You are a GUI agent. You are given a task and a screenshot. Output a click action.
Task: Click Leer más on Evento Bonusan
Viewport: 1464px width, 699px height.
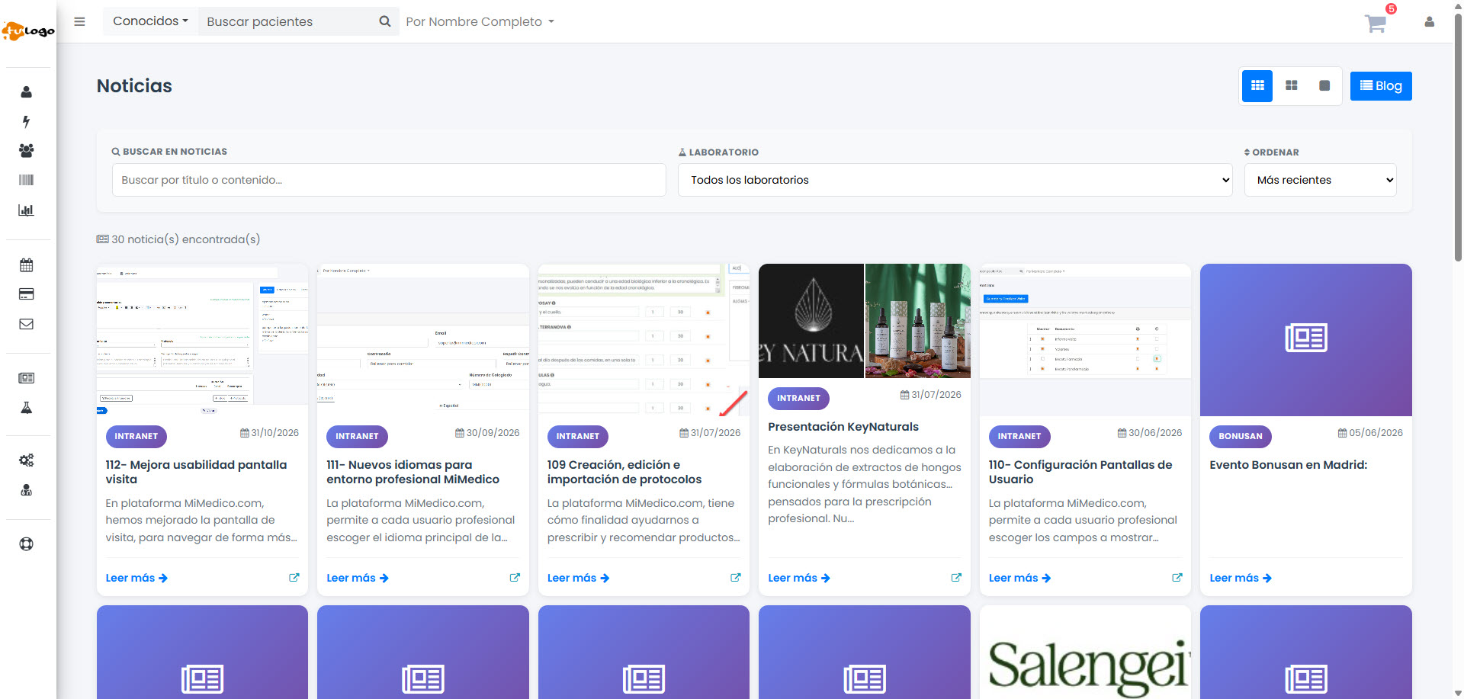1241,578
